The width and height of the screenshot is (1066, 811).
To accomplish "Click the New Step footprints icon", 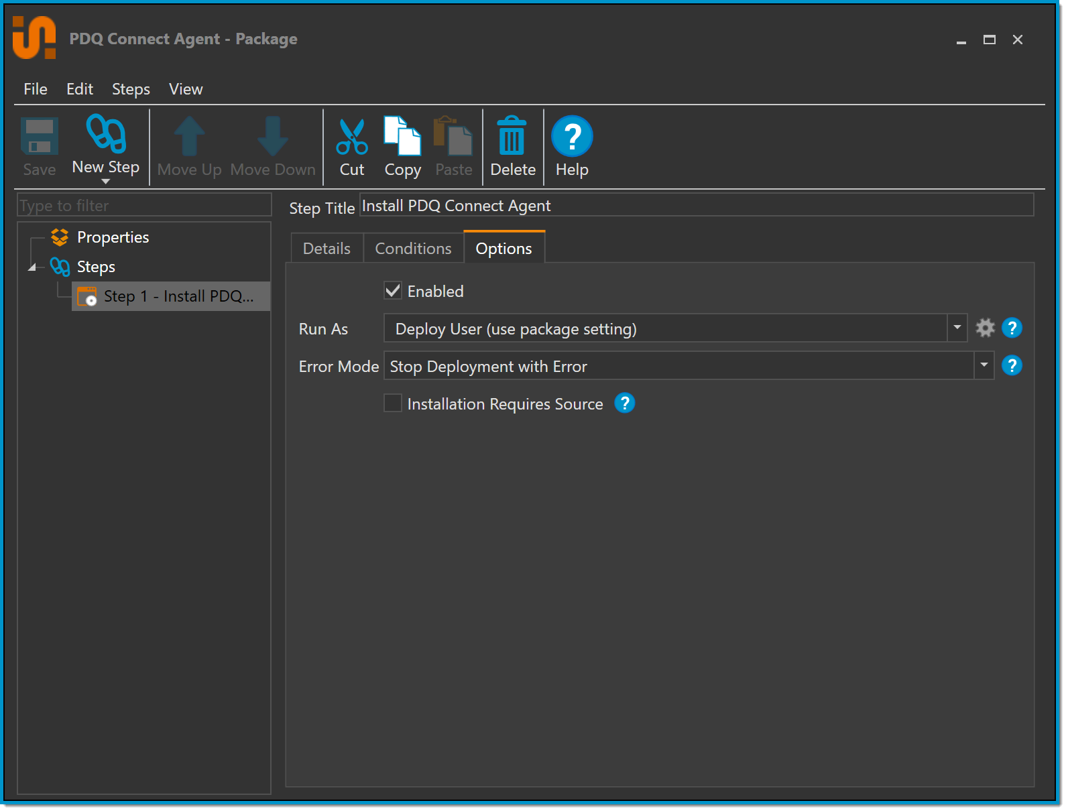I will coord(106,133).
